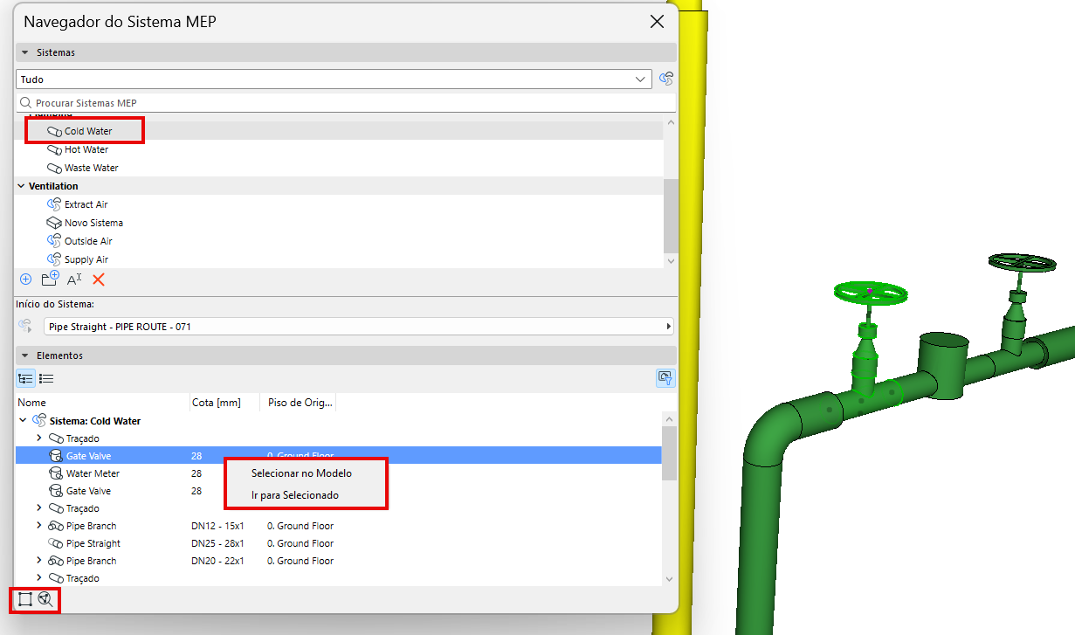
Task: Expand the Traçado node below Gate Valve
Action: pos(38,508)
